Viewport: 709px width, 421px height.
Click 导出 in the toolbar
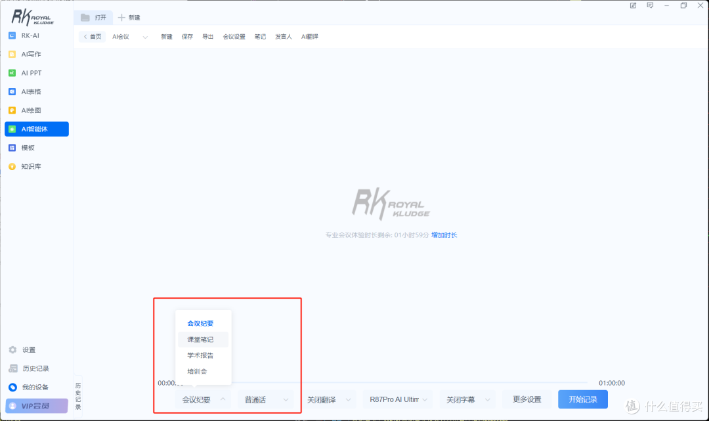tap(207, 37)
